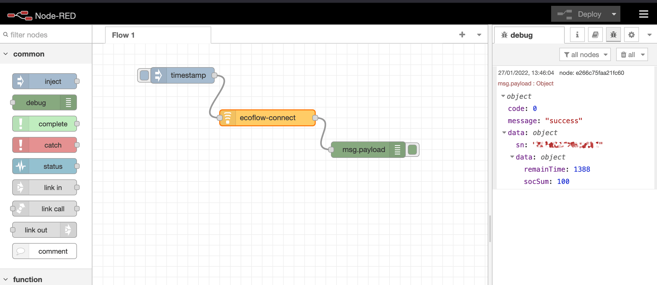657x285 pixels.
Task: Open the flow list dropdown arrow
Action: (479, 35)
